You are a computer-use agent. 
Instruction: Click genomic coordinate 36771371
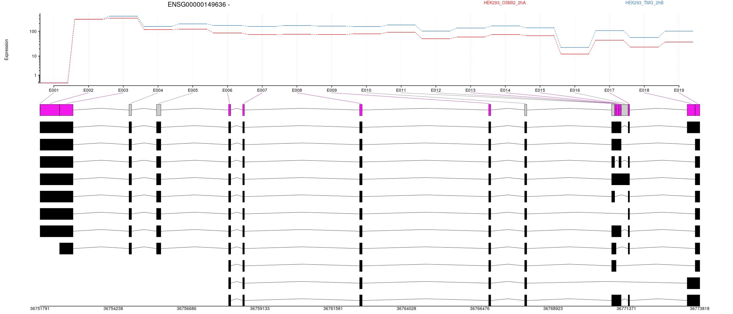626,309
